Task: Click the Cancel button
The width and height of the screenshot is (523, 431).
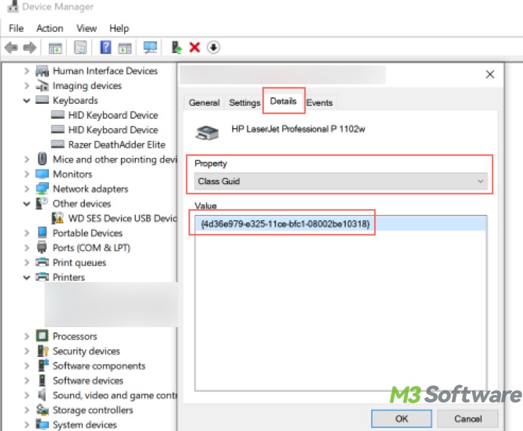Action: coord(467,419)
